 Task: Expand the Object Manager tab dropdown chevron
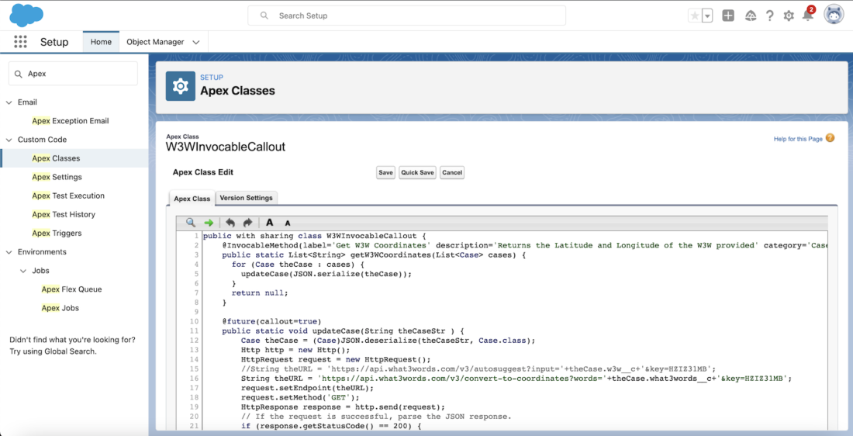196,42
